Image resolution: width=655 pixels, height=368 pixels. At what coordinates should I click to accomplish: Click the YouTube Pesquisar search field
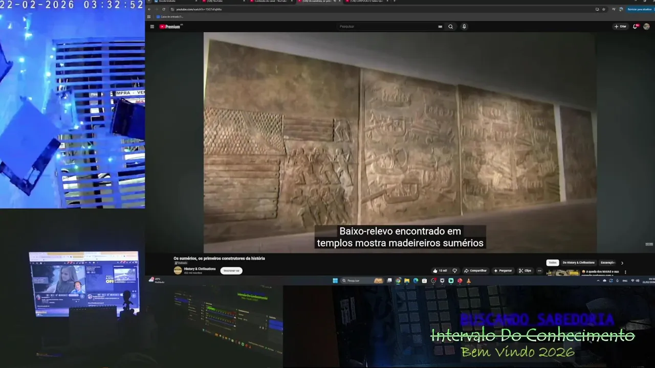[x=386, y=27]
